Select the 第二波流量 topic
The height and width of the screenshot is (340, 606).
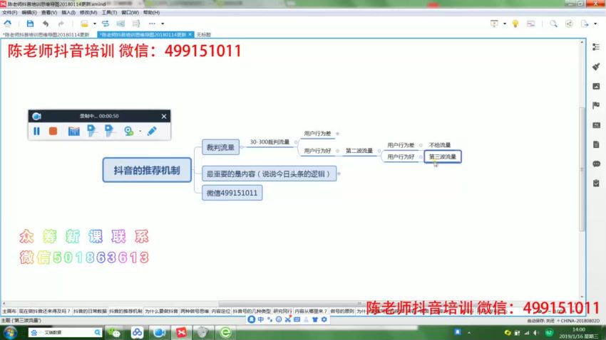(359, 151)
